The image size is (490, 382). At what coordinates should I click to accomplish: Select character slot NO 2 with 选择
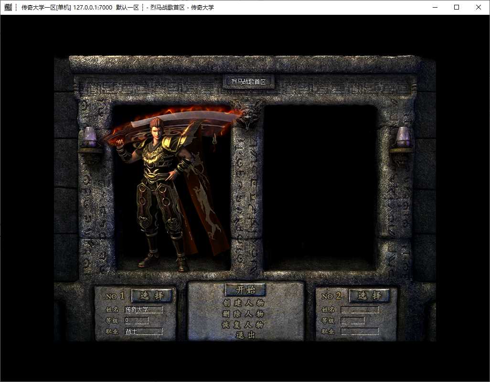pyautogui.click(x=369, y=295)
